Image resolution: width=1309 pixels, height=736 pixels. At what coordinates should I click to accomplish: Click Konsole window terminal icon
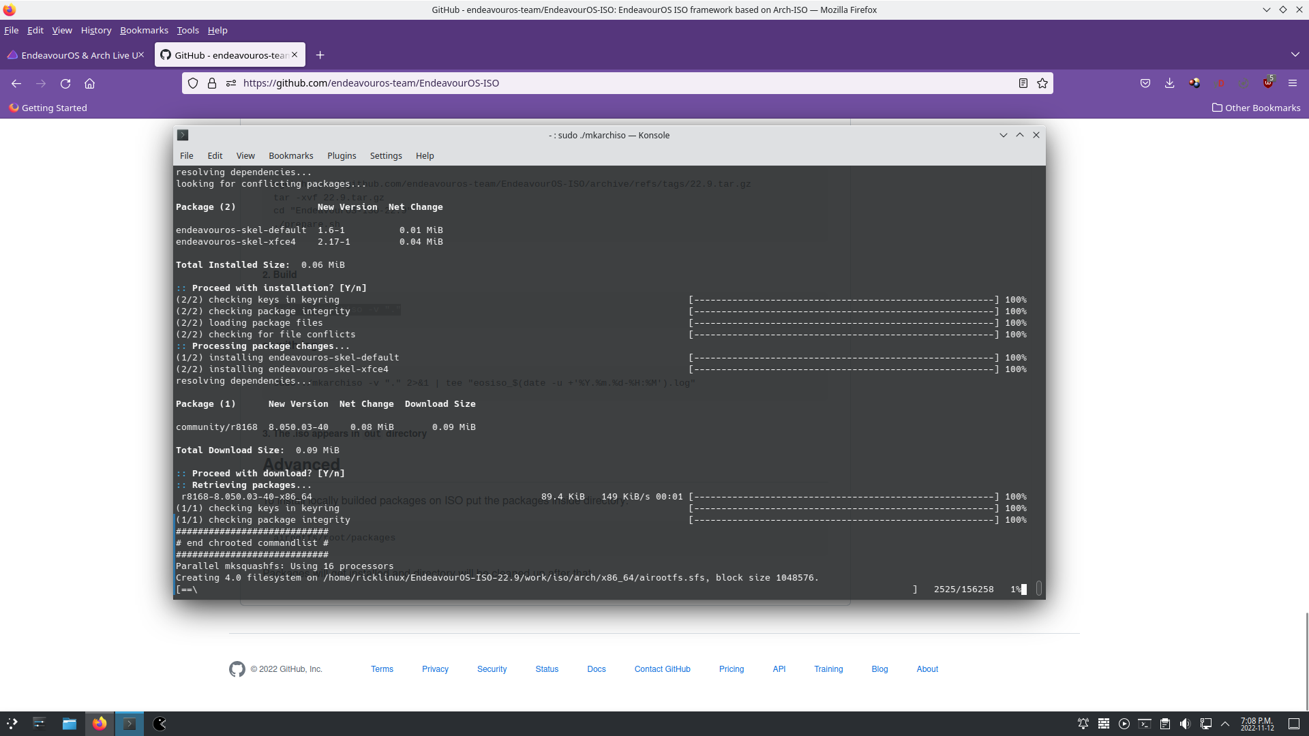pyautogui.click(x=183, y=135)
